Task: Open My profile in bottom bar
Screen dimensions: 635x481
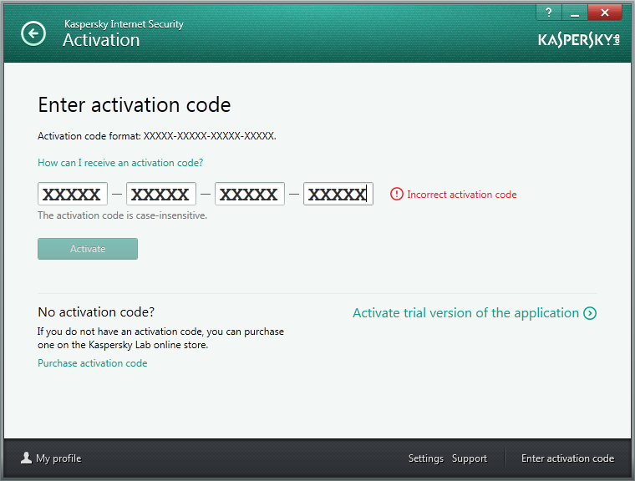Action: click(51, 458)
